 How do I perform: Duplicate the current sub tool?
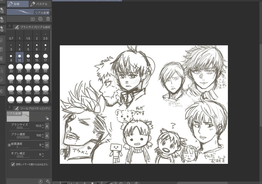click(x=40, y=19)
